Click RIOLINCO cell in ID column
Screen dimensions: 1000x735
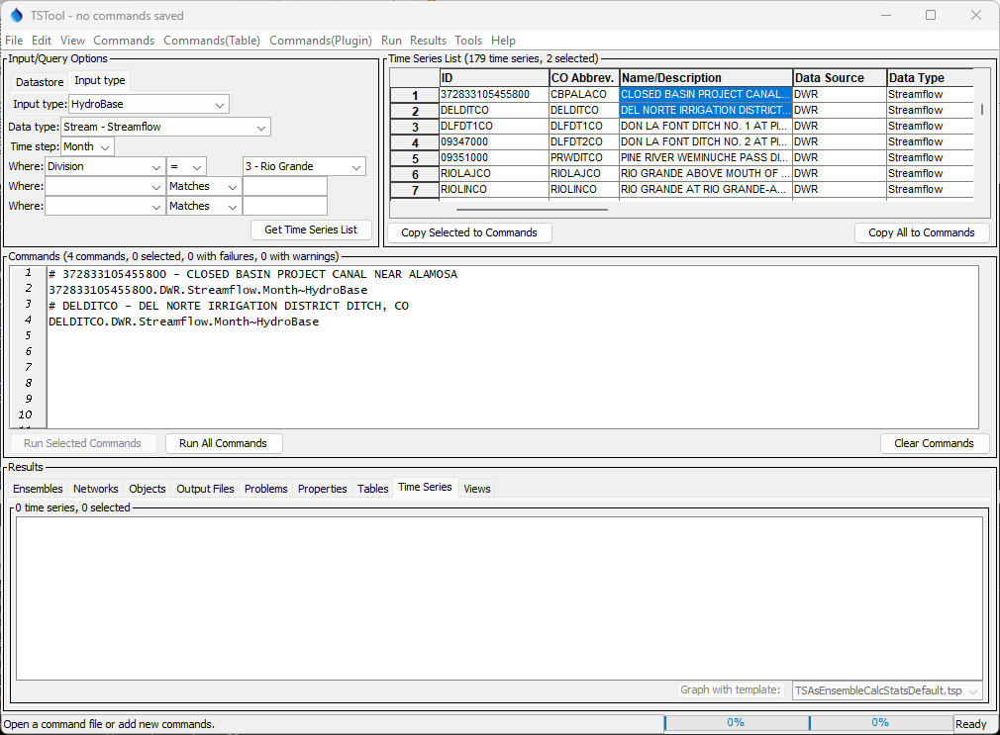[x=494, y=189]
